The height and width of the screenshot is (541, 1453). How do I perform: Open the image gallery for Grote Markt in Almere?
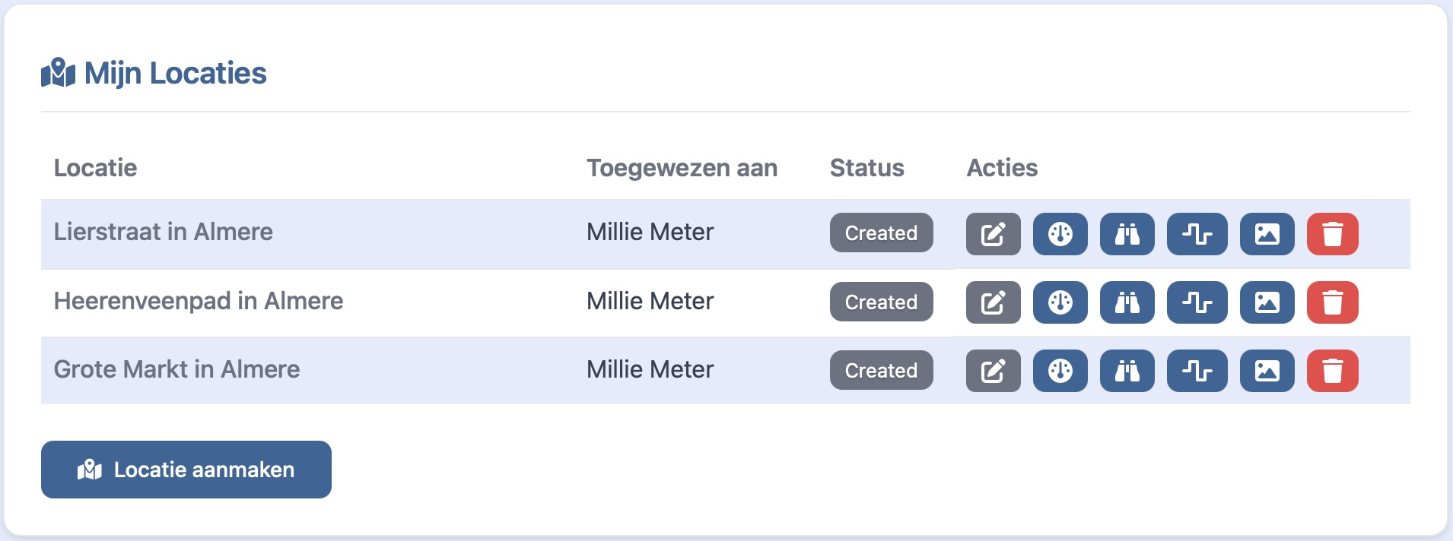coord(1267,371)
